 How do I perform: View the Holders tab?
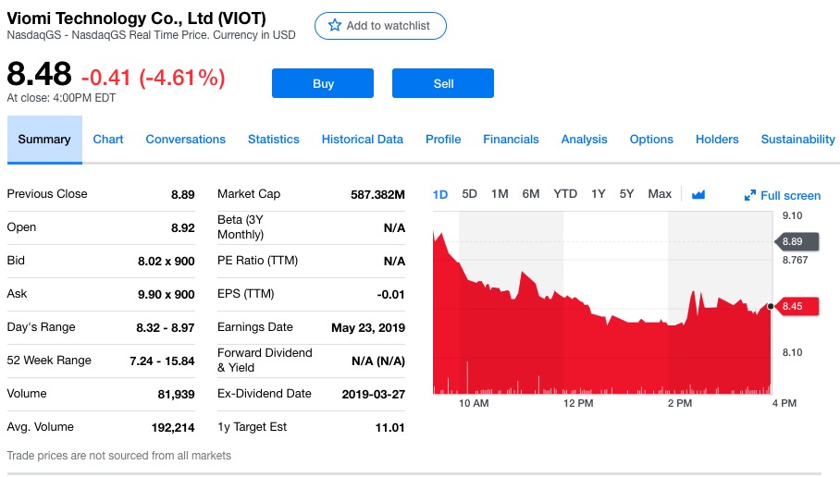click(x=717, y=140)
